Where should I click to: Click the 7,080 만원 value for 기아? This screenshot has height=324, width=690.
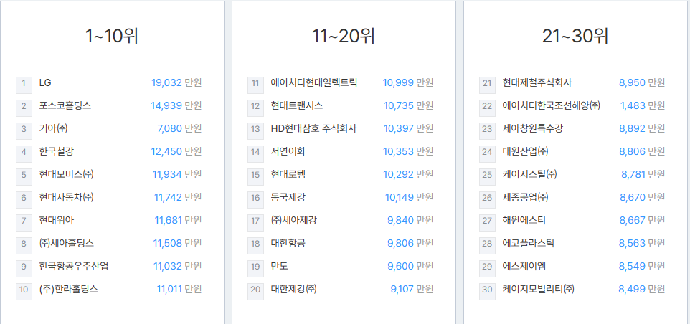[x=179, y=129]
